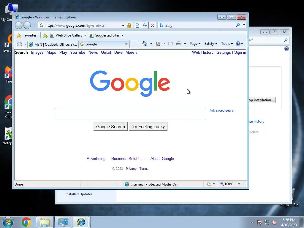Open the Privacy footer link
Image resolution: width=304 pixels, height=228 pixels.
coord(131,169)
